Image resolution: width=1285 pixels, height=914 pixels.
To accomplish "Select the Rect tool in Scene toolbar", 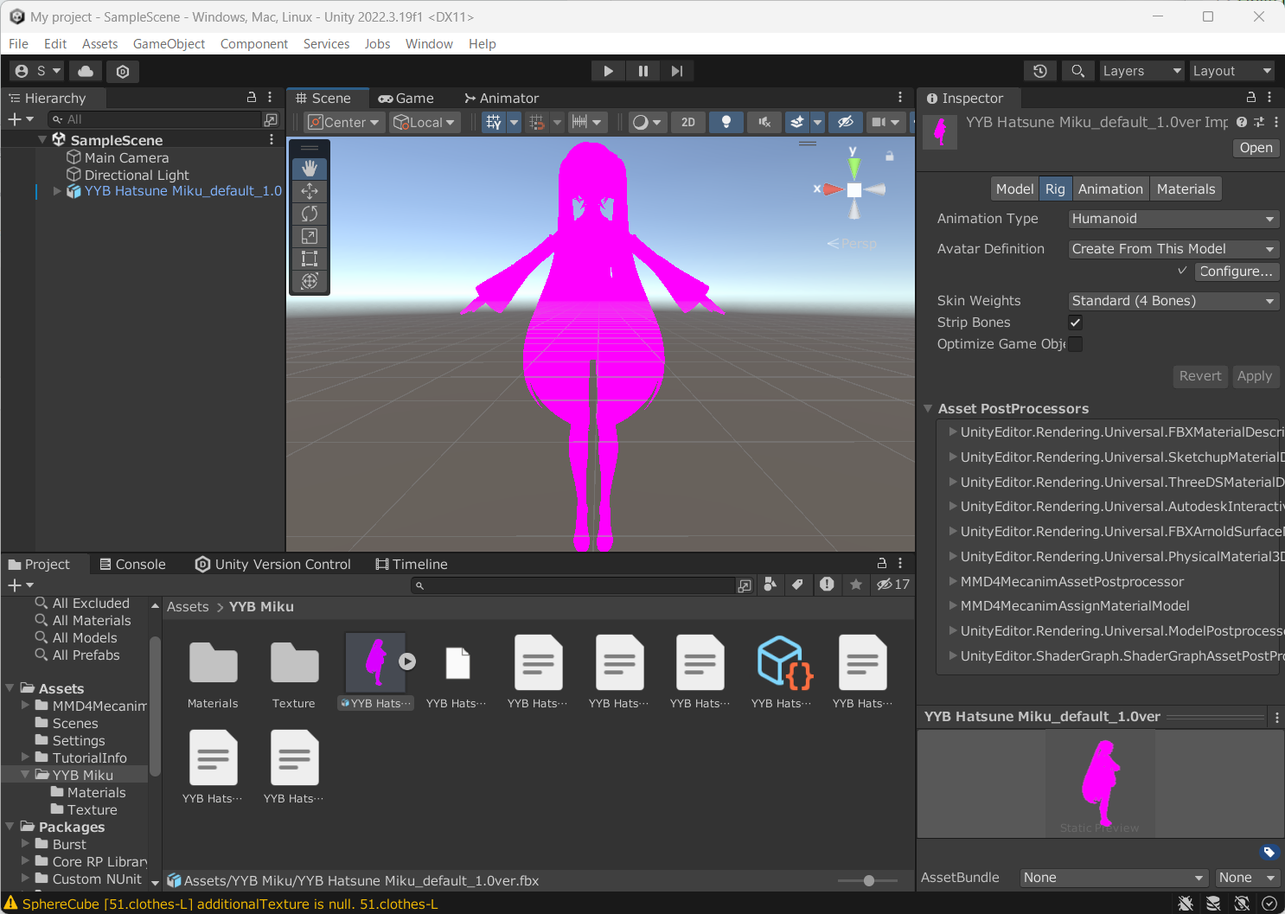I will [309, 258].
